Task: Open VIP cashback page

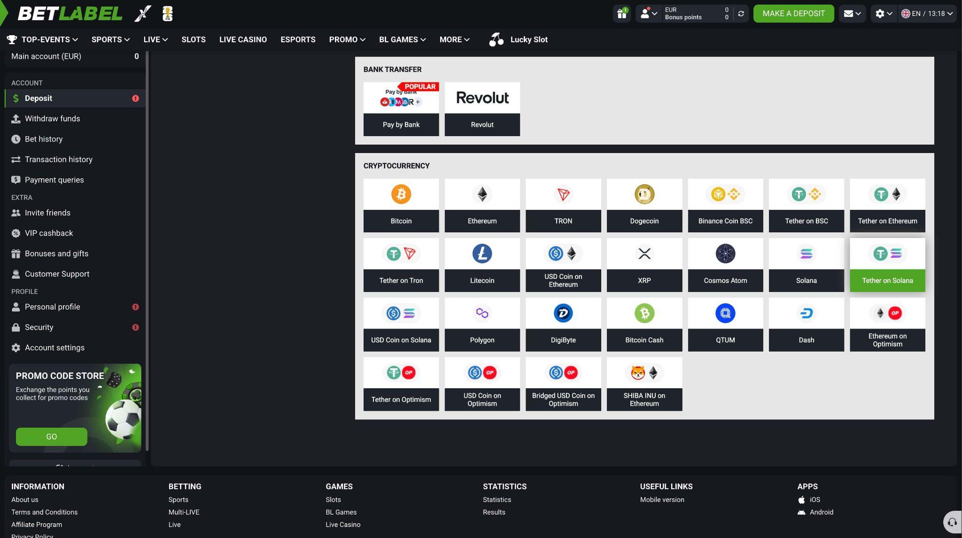Action: pos(75,233)
